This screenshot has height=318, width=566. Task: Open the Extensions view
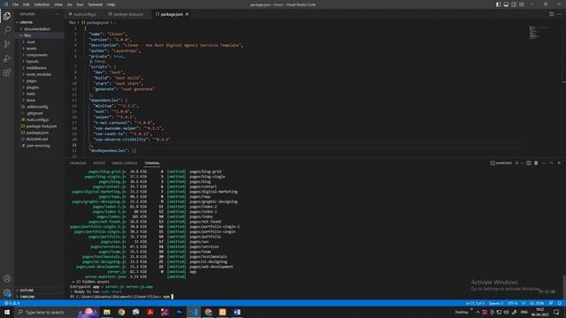coord(7,72)
